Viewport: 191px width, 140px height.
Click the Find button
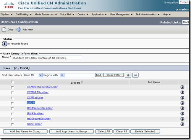(99, 75)
